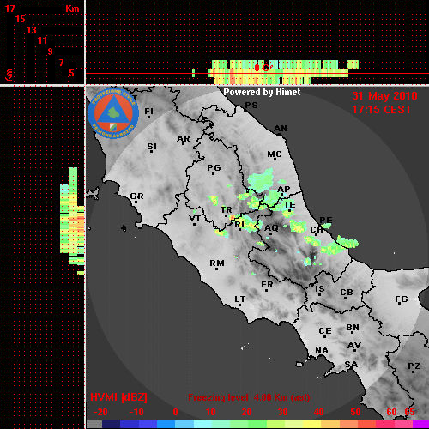This screenshot has height=429, width=429.
Task: Click the Protezione Civile Abruzzo logo
Action: 113,113
